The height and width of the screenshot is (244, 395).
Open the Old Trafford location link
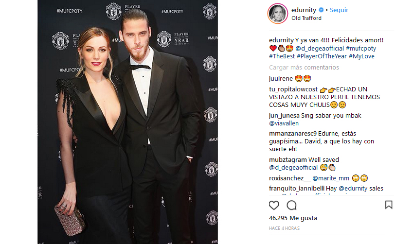(306, 18)
